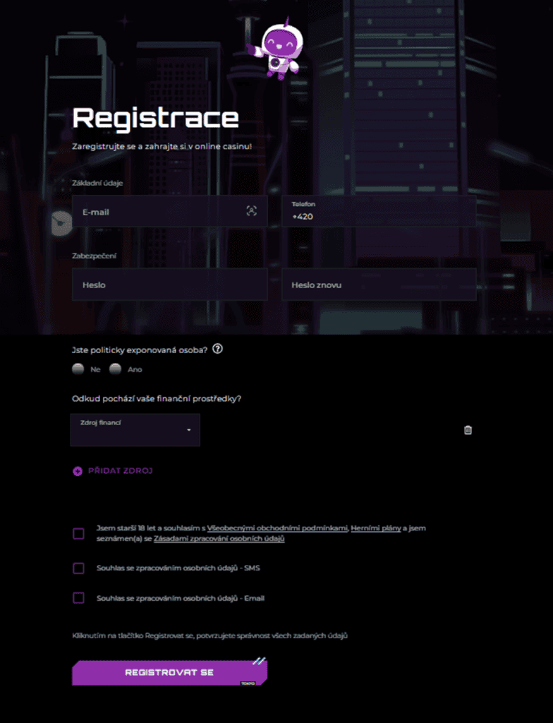This screenshot has height=723, width=553.
Task: Click the PŘIDAT ZDROJ link
Action: (x=121, y=471)
